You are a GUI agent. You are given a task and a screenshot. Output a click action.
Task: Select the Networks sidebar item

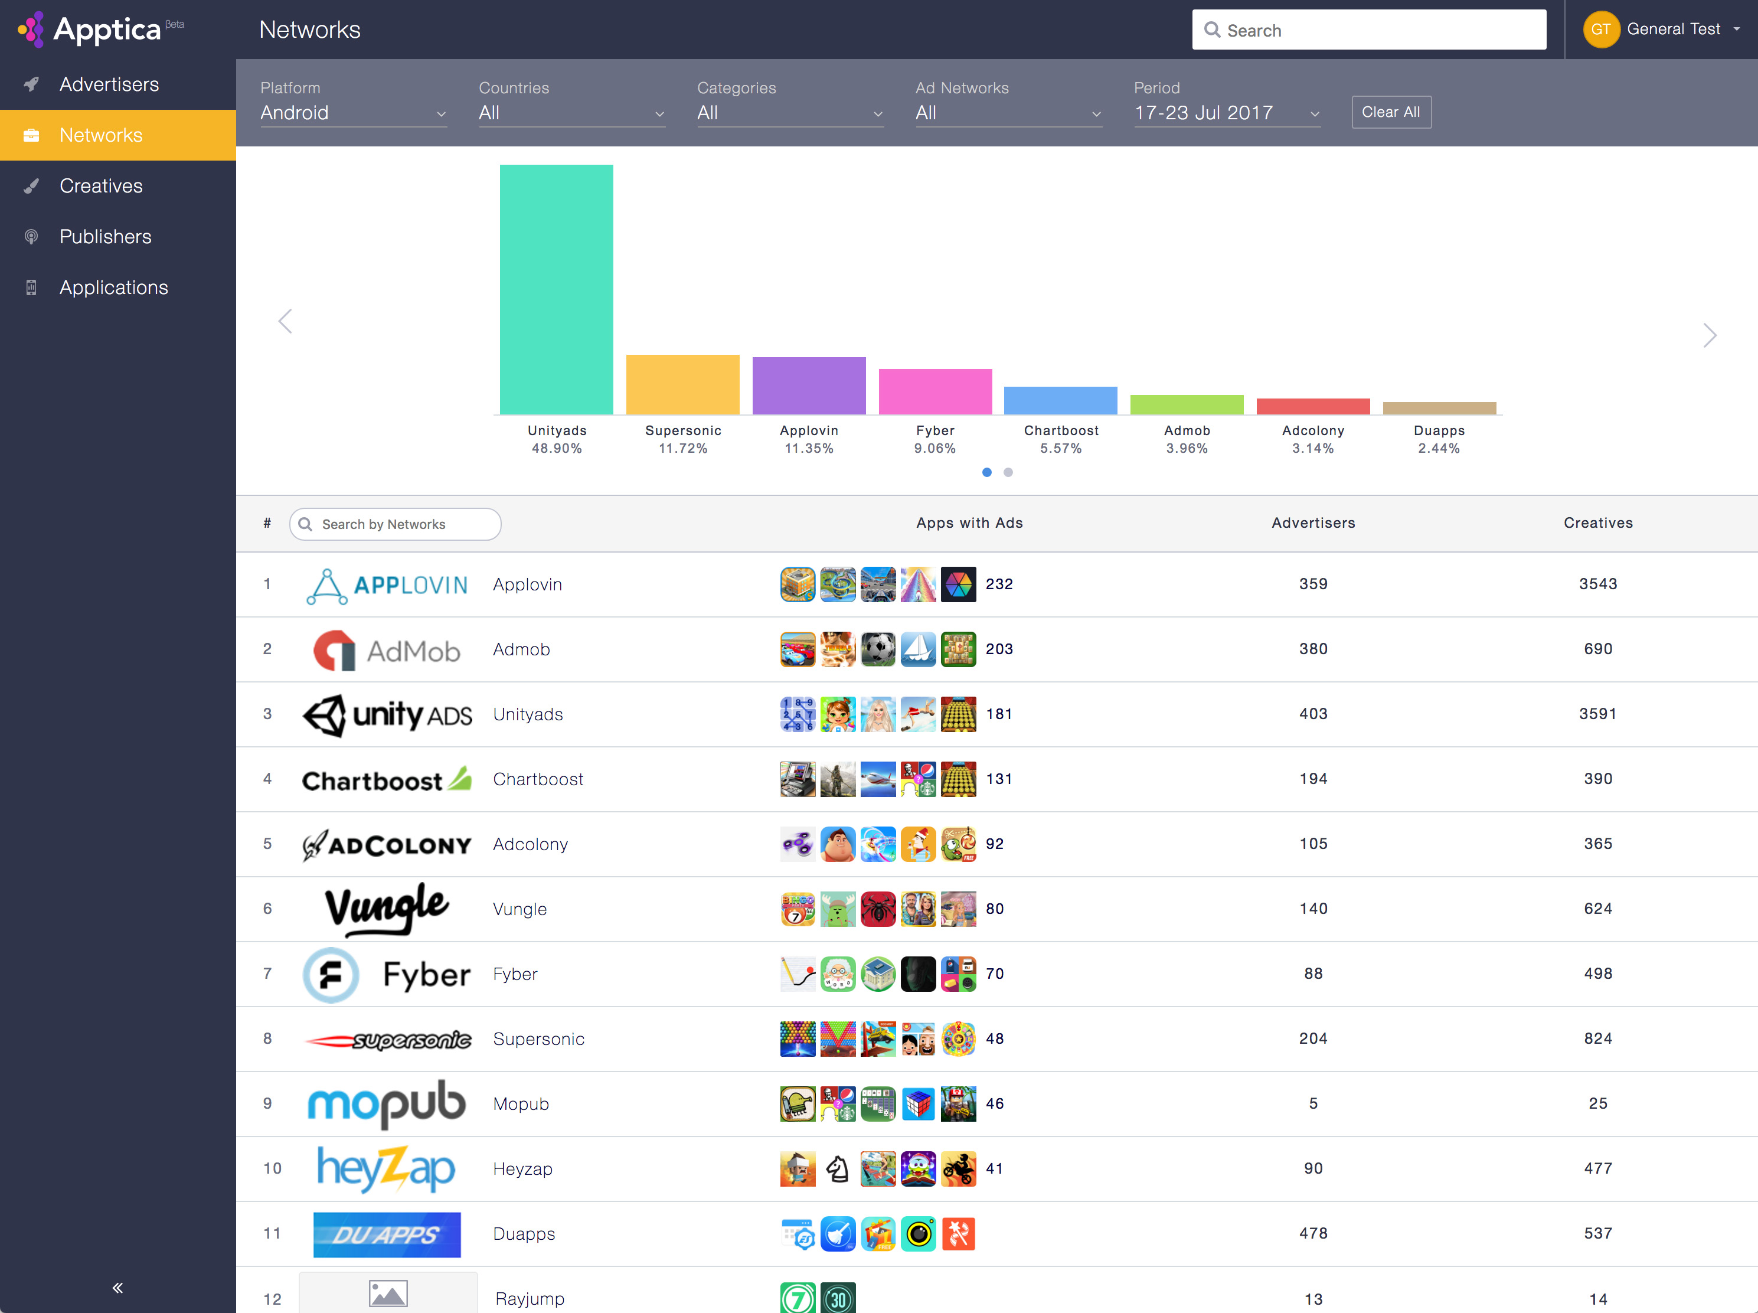(x=117, y=135)
